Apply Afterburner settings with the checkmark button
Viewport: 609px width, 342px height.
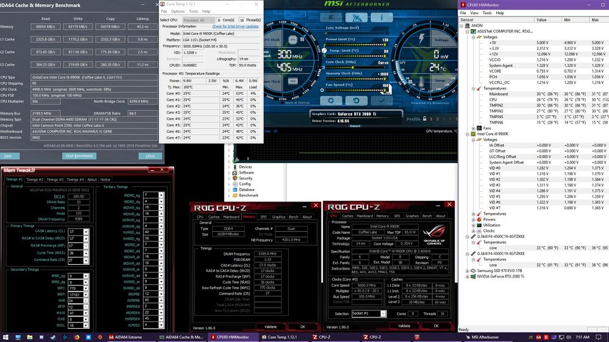382,100
